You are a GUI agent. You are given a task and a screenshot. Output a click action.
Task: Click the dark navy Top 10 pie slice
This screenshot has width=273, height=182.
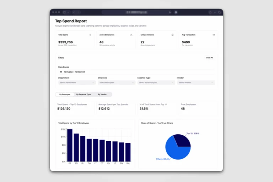click(183, 140)
